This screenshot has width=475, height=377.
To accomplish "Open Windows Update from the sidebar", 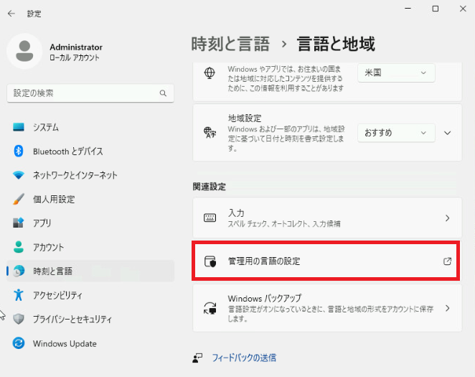I will pos(90,343).
